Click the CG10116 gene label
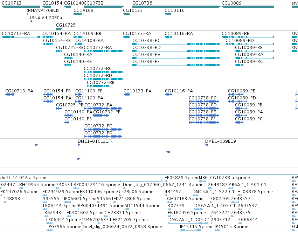Screen dimensions: 298x232 [x=174, y=10]
